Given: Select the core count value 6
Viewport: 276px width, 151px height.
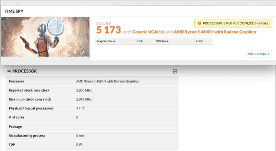Looking at the screenshot, I should [77, 117].
